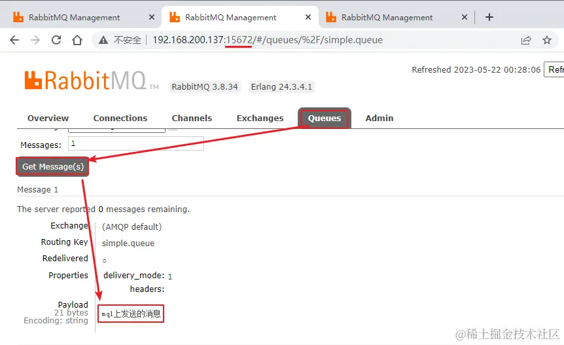Click the Message 1 heading
The width and height of the screenshot is (564, 345).
pos(37,190)
